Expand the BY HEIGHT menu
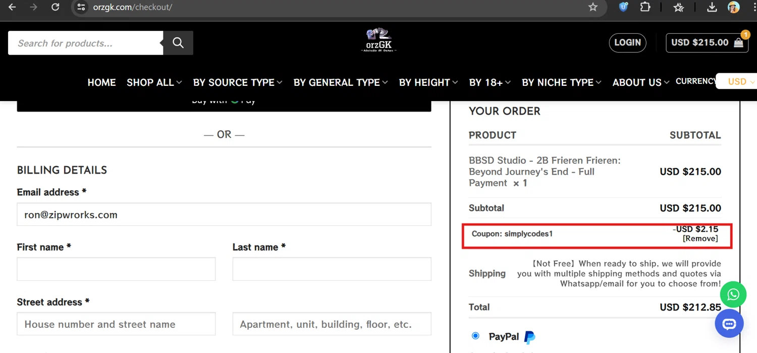757x353 pixels. (x=428, y=82)
